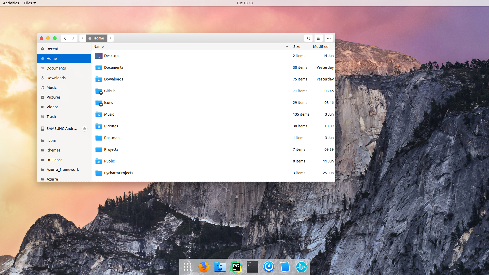Switch to grid view using the toolbar icon
Viewport: 489px width, 275px height.
pos(318,38)
